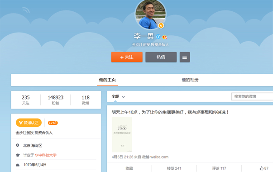Viewport: 273px width, 172px height.
Task: Click the membership badge icon beside name
Action: point(165,37)
